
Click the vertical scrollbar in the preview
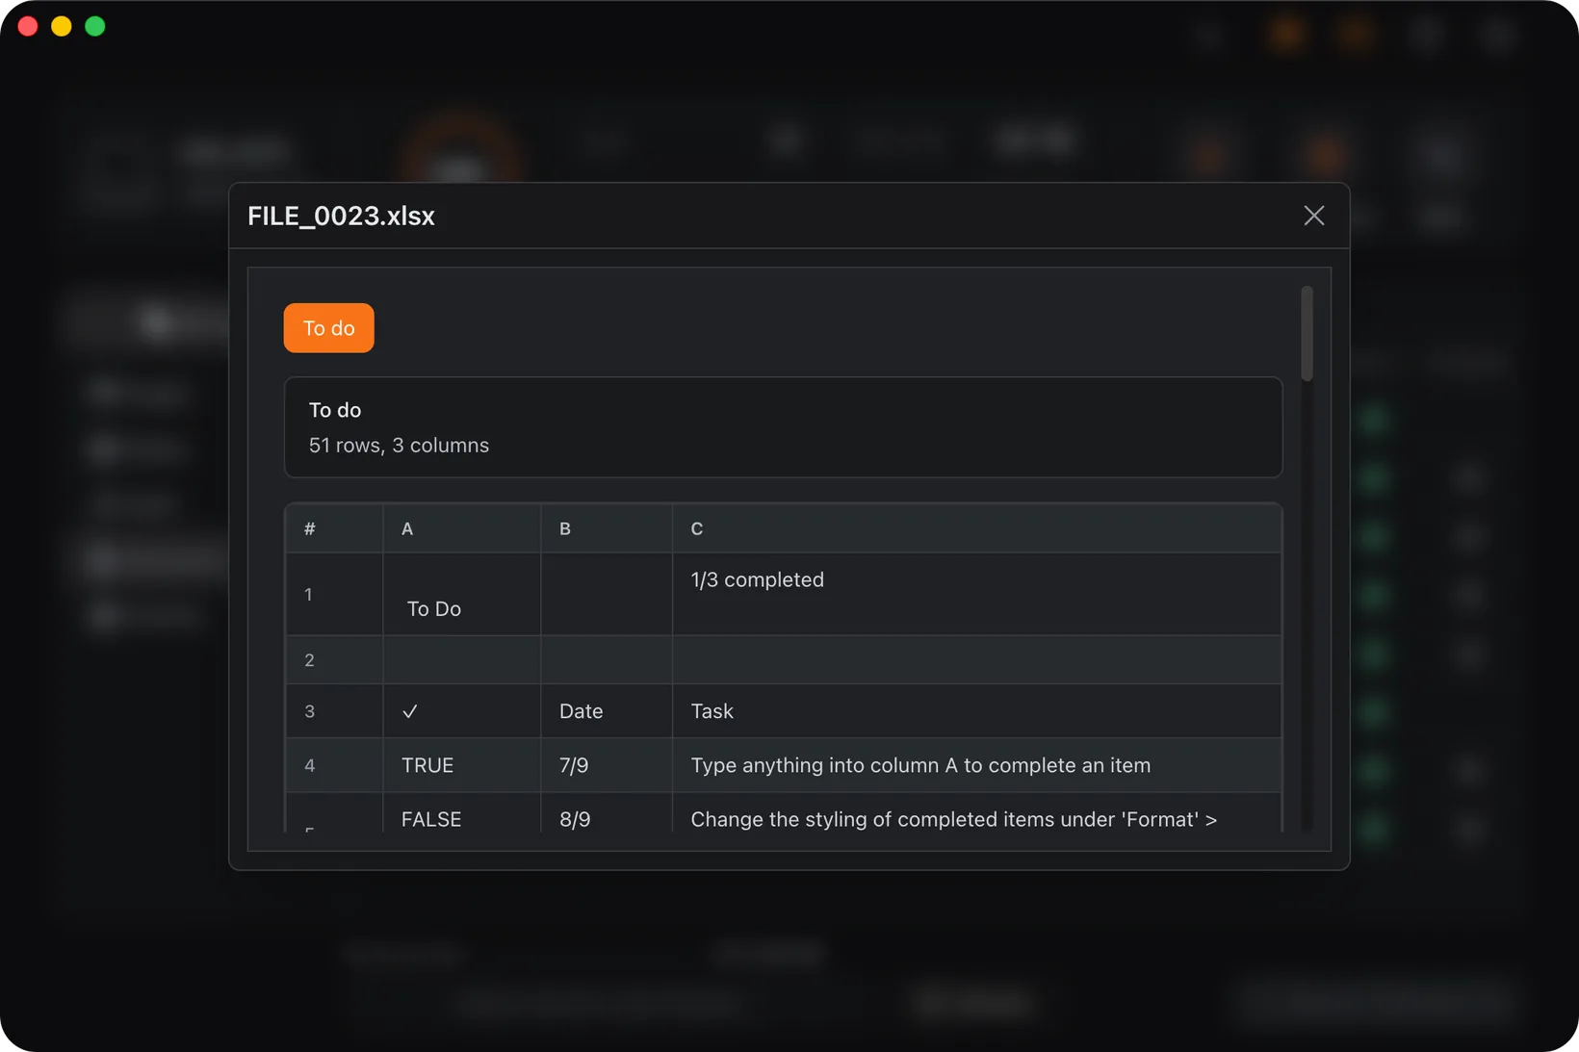pos(1307,333)
